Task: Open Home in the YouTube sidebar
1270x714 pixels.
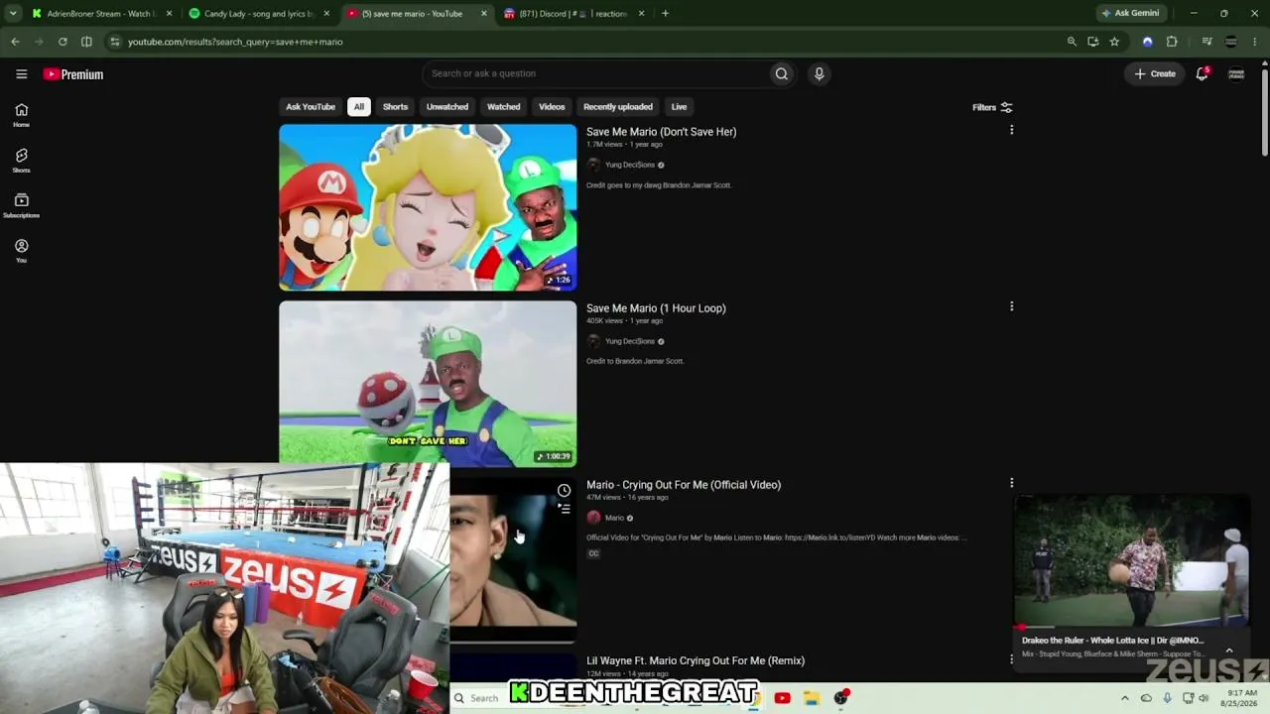Action: pos(21,115)
